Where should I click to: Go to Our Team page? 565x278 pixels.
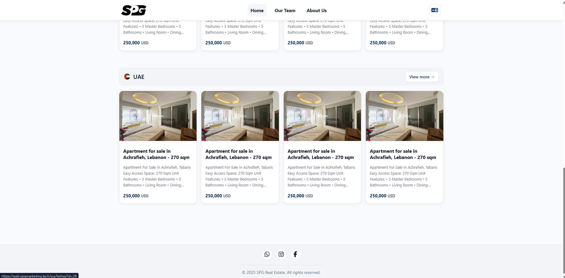285,11
